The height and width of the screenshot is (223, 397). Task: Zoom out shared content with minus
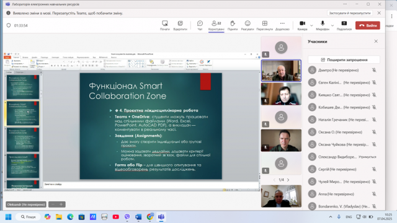point(53,204)
